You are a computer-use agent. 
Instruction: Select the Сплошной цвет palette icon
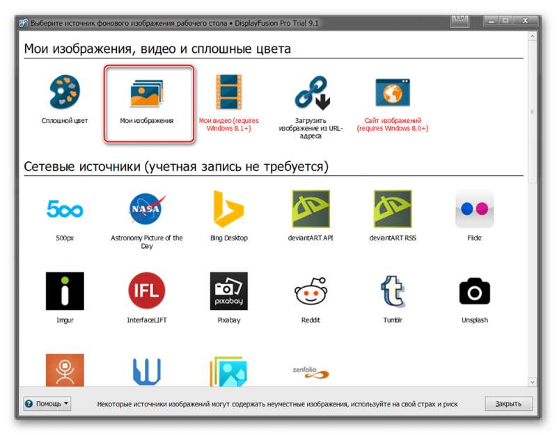pos(65,94)
